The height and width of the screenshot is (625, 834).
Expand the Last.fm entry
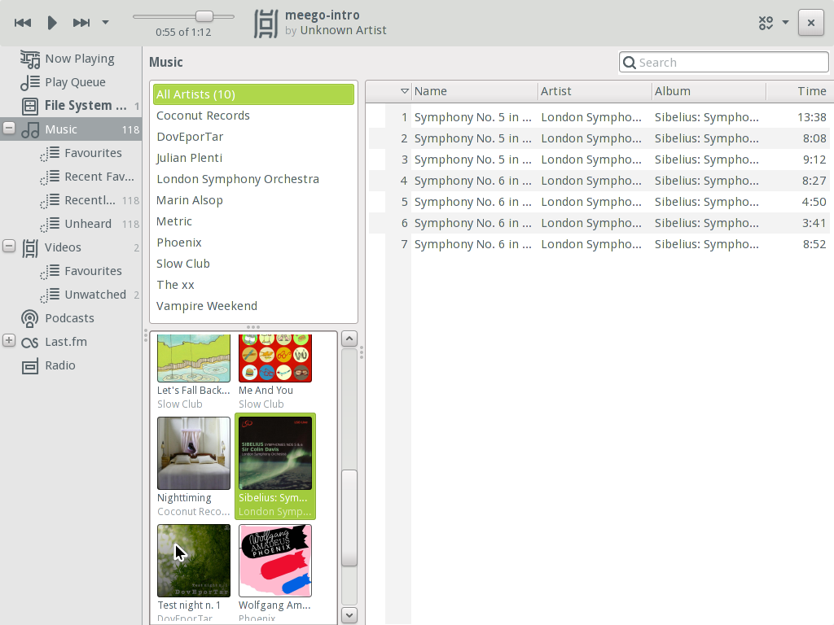(8, 341)
